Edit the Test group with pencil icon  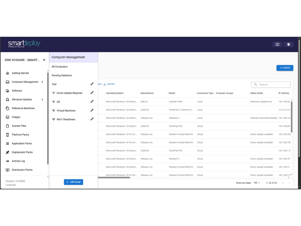tap(92, 84)
